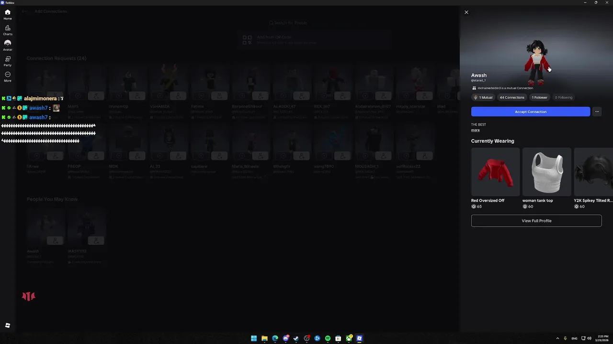Accept Connection from Awash

click(531, 112)
